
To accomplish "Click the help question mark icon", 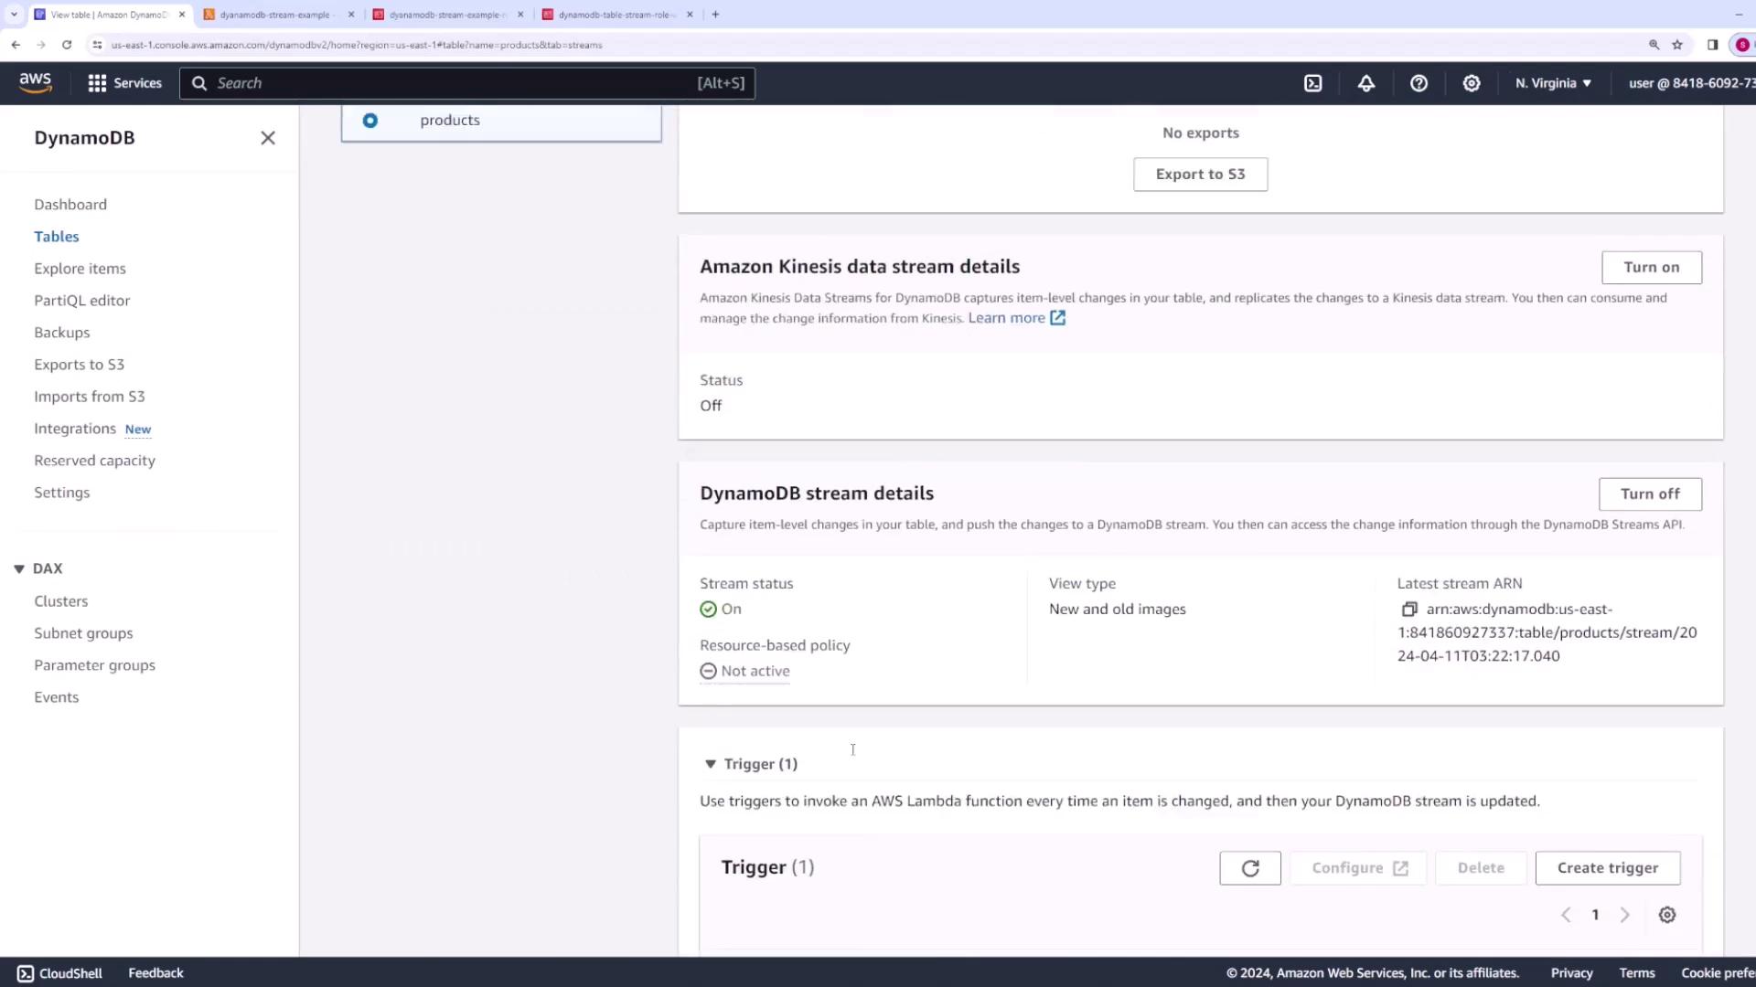I will (x=1419, y=83).
